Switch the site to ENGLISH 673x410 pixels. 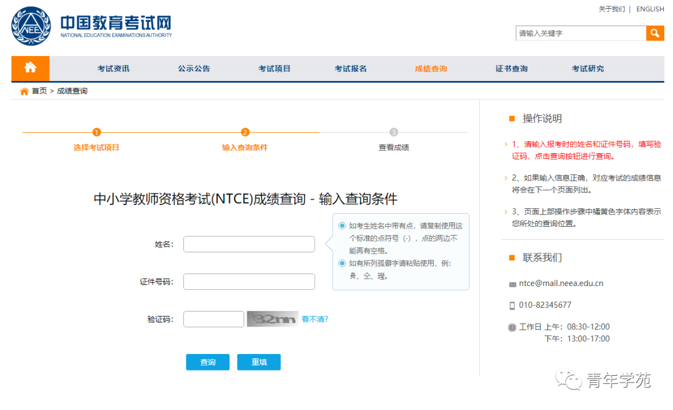point(650,9)
